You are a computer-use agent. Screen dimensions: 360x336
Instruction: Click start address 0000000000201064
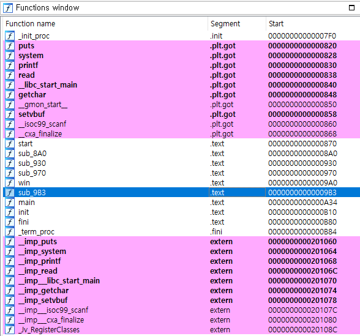tap(302, 252)
